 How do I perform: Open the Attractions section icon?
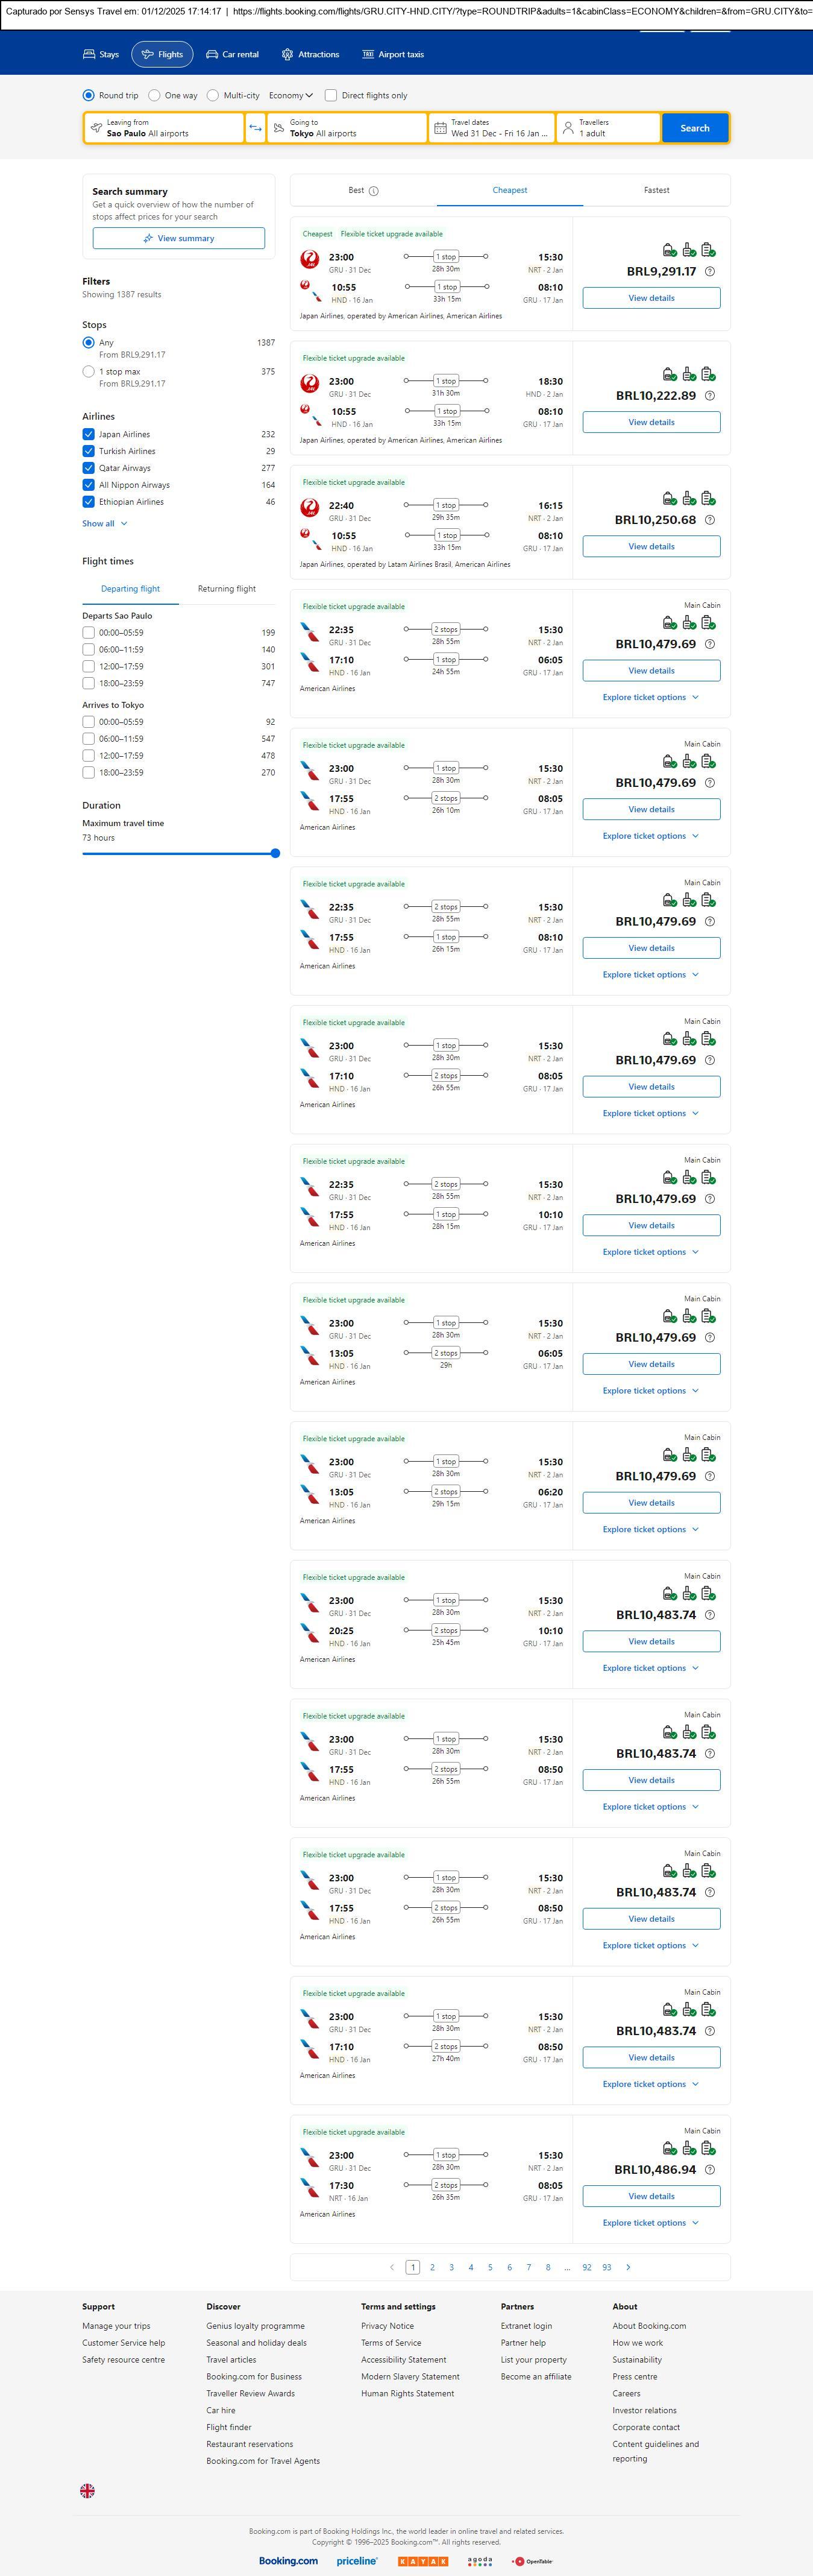287,55
